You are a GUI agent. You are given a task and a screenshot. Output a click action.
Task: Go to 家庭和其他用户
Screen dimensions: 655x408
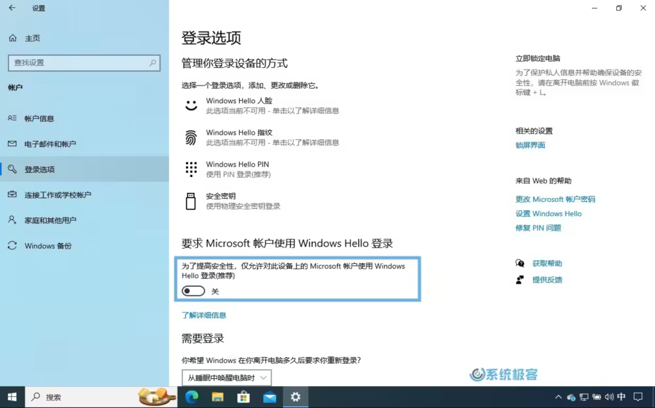click(84, 220)
